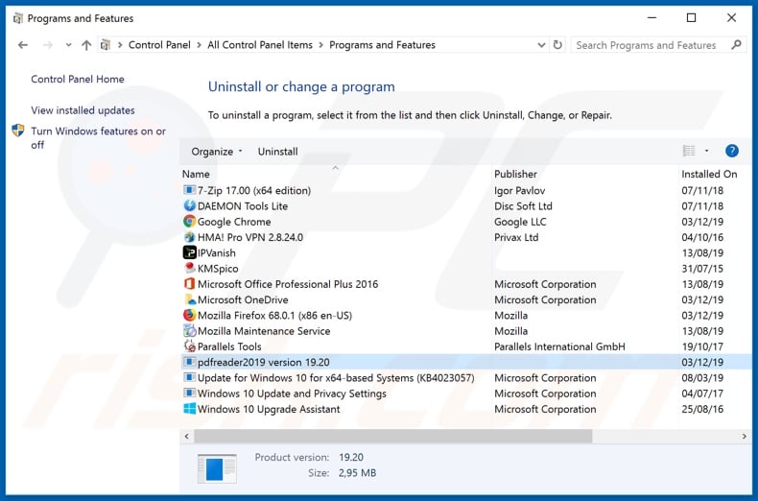Expand the chevron after Control Panel breadcrumb
Image resolution: width=758 pixels, height=501 pixels.
coord(199,45)
